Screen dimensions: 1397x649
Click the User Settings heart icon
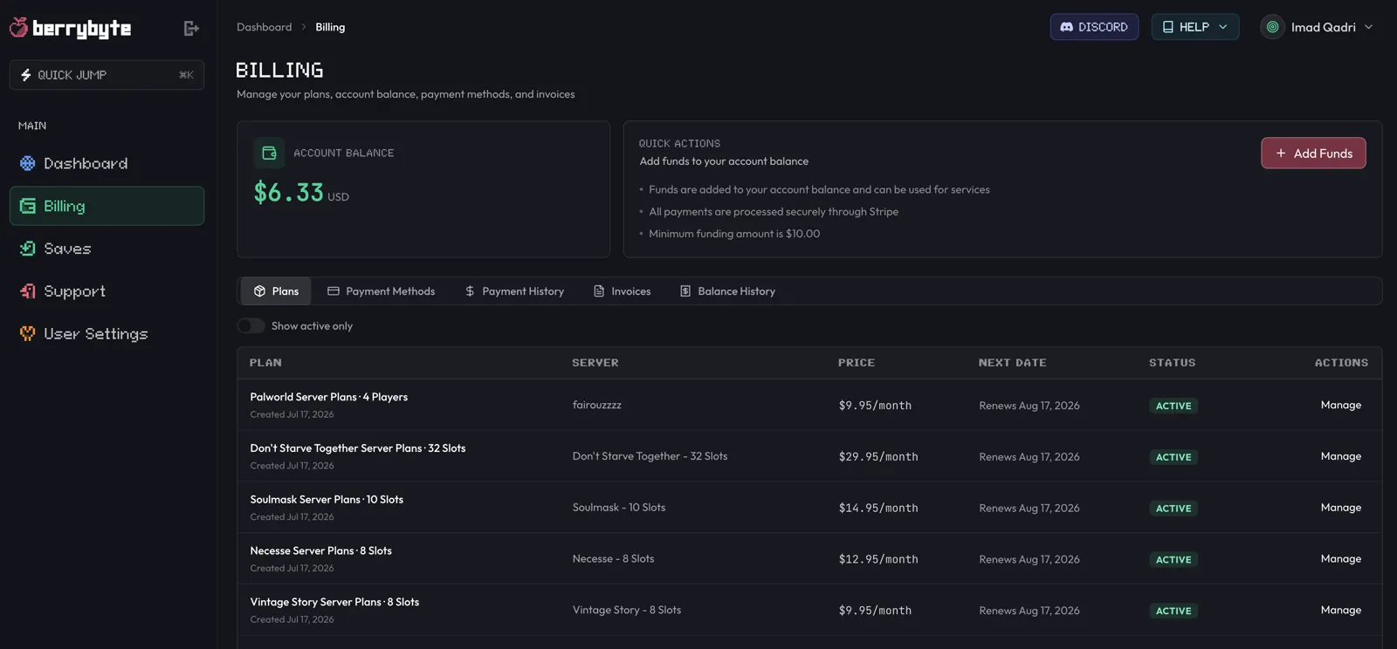(x=28, y=333)
